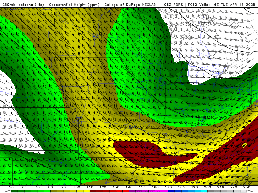Click the 140 value on color scale
The width and height of the screenshot is (258, 193).
[129, 187]
